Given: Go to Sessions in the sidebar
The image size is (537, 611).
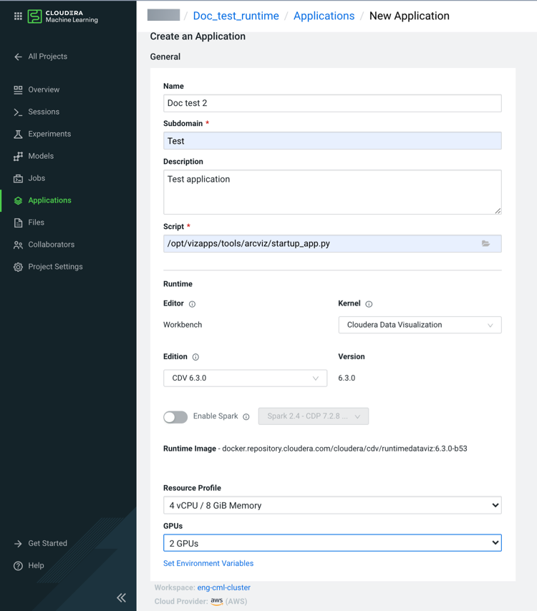Looking at the screenshot, I should click(x=44, y=112).
